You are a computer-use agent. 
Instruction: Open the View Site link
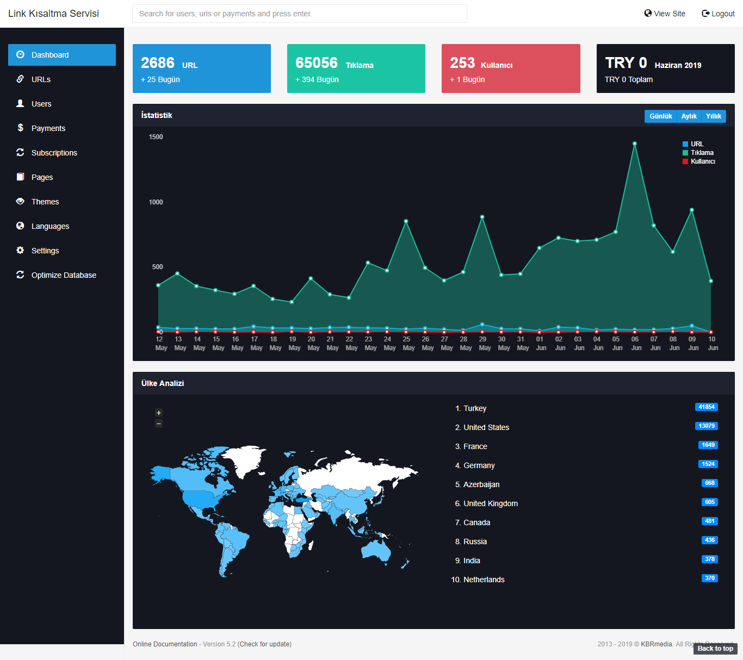point(665,14)
